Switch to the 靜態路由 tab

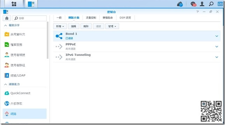click(108, 18)
